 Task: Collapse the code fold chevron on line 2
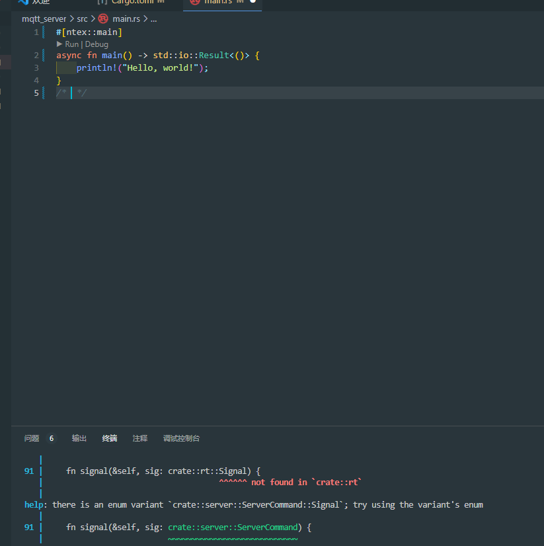[x=44, y=55]
